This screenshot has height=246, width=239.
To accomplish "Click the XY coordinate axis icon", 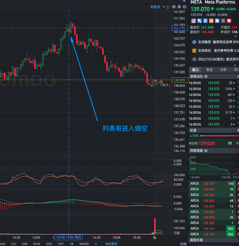I will (168, 7).
